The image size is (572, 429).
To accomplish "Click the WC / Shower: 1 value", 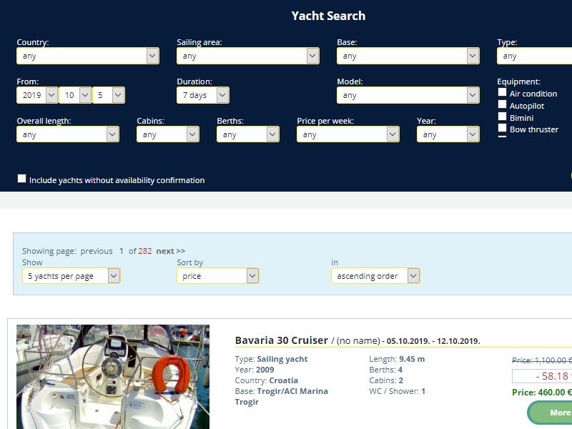I will 423,391.
